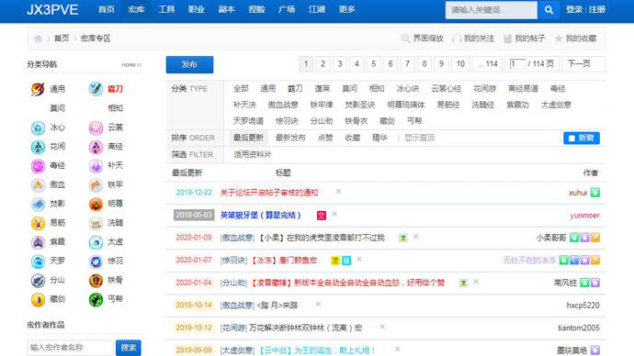The image size is (634, 356).
Task: Filter type by 冰心诀
Action: (x=407, y=89)
